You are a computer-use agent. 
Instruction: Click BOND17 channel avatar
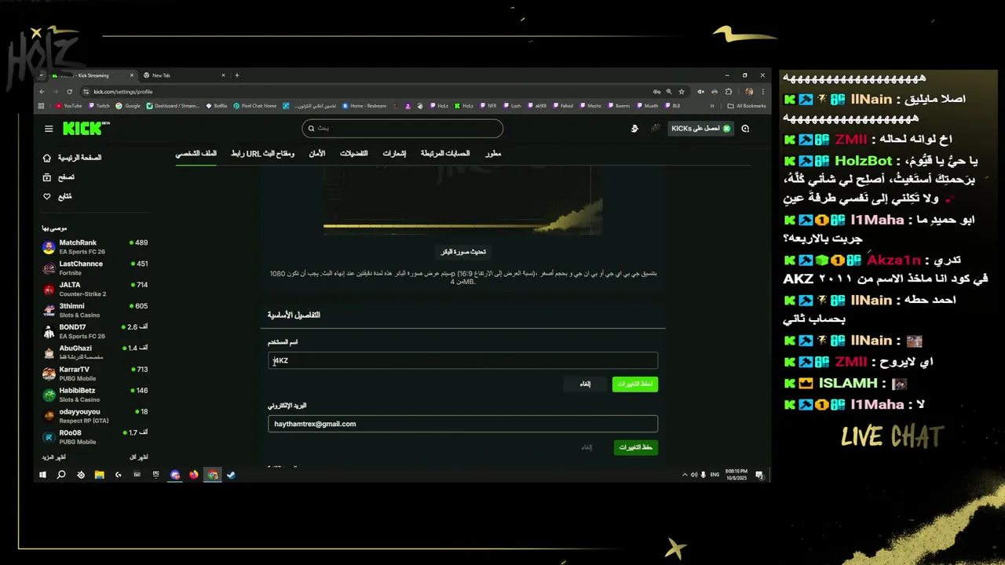49,331
